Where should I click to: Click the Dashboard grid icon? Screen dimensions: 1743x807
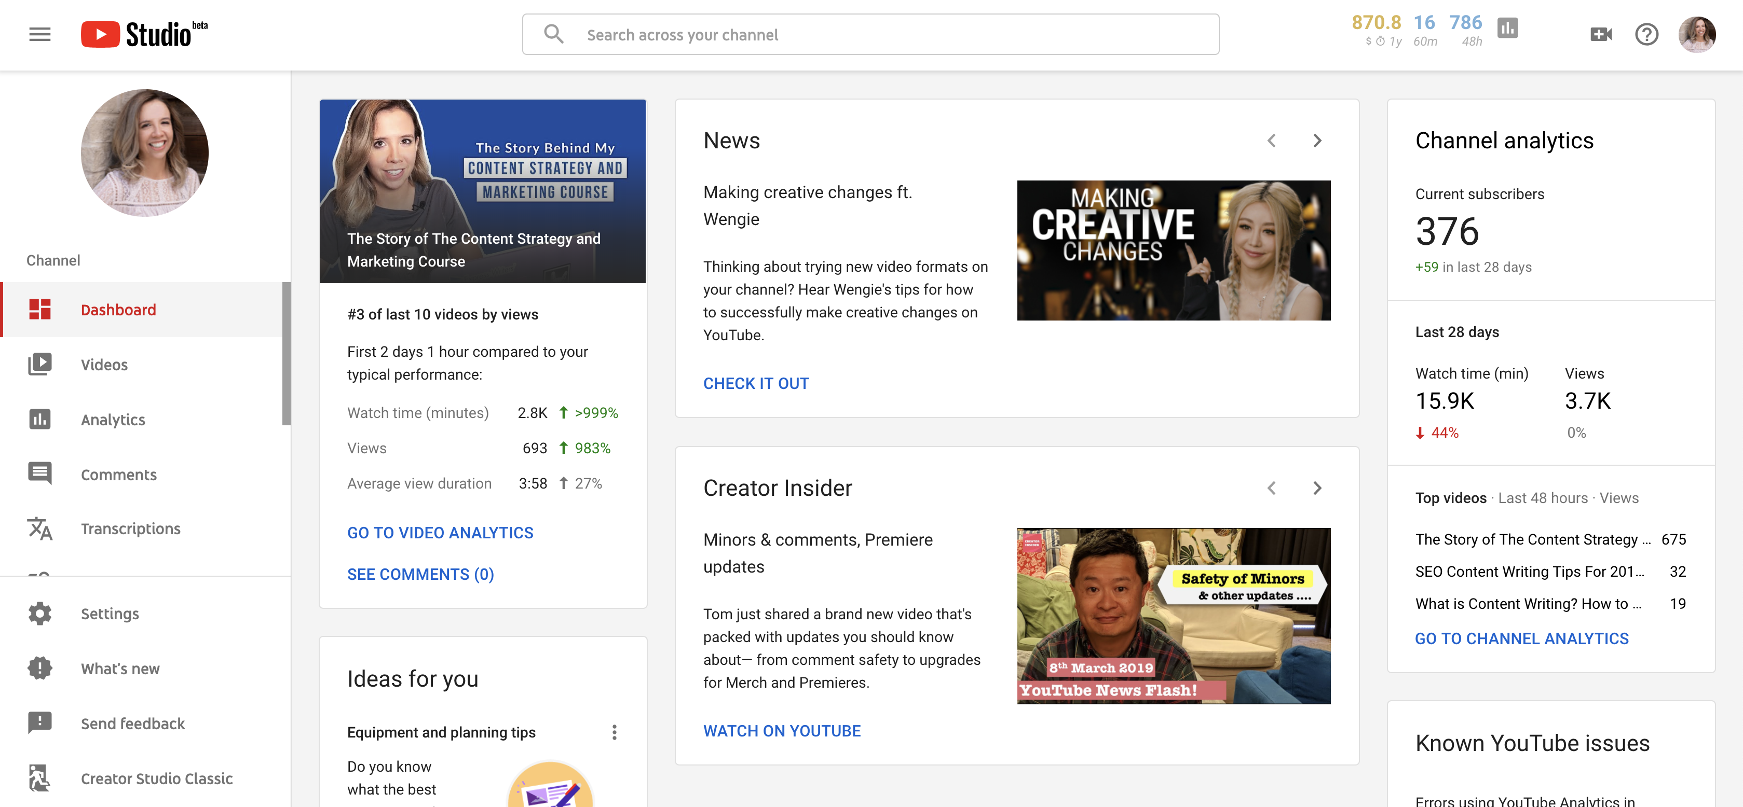click(40, 310)
